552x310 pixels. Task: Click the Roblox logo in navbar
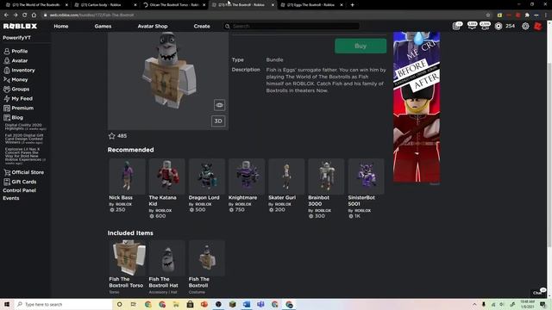tap(20, 27)
